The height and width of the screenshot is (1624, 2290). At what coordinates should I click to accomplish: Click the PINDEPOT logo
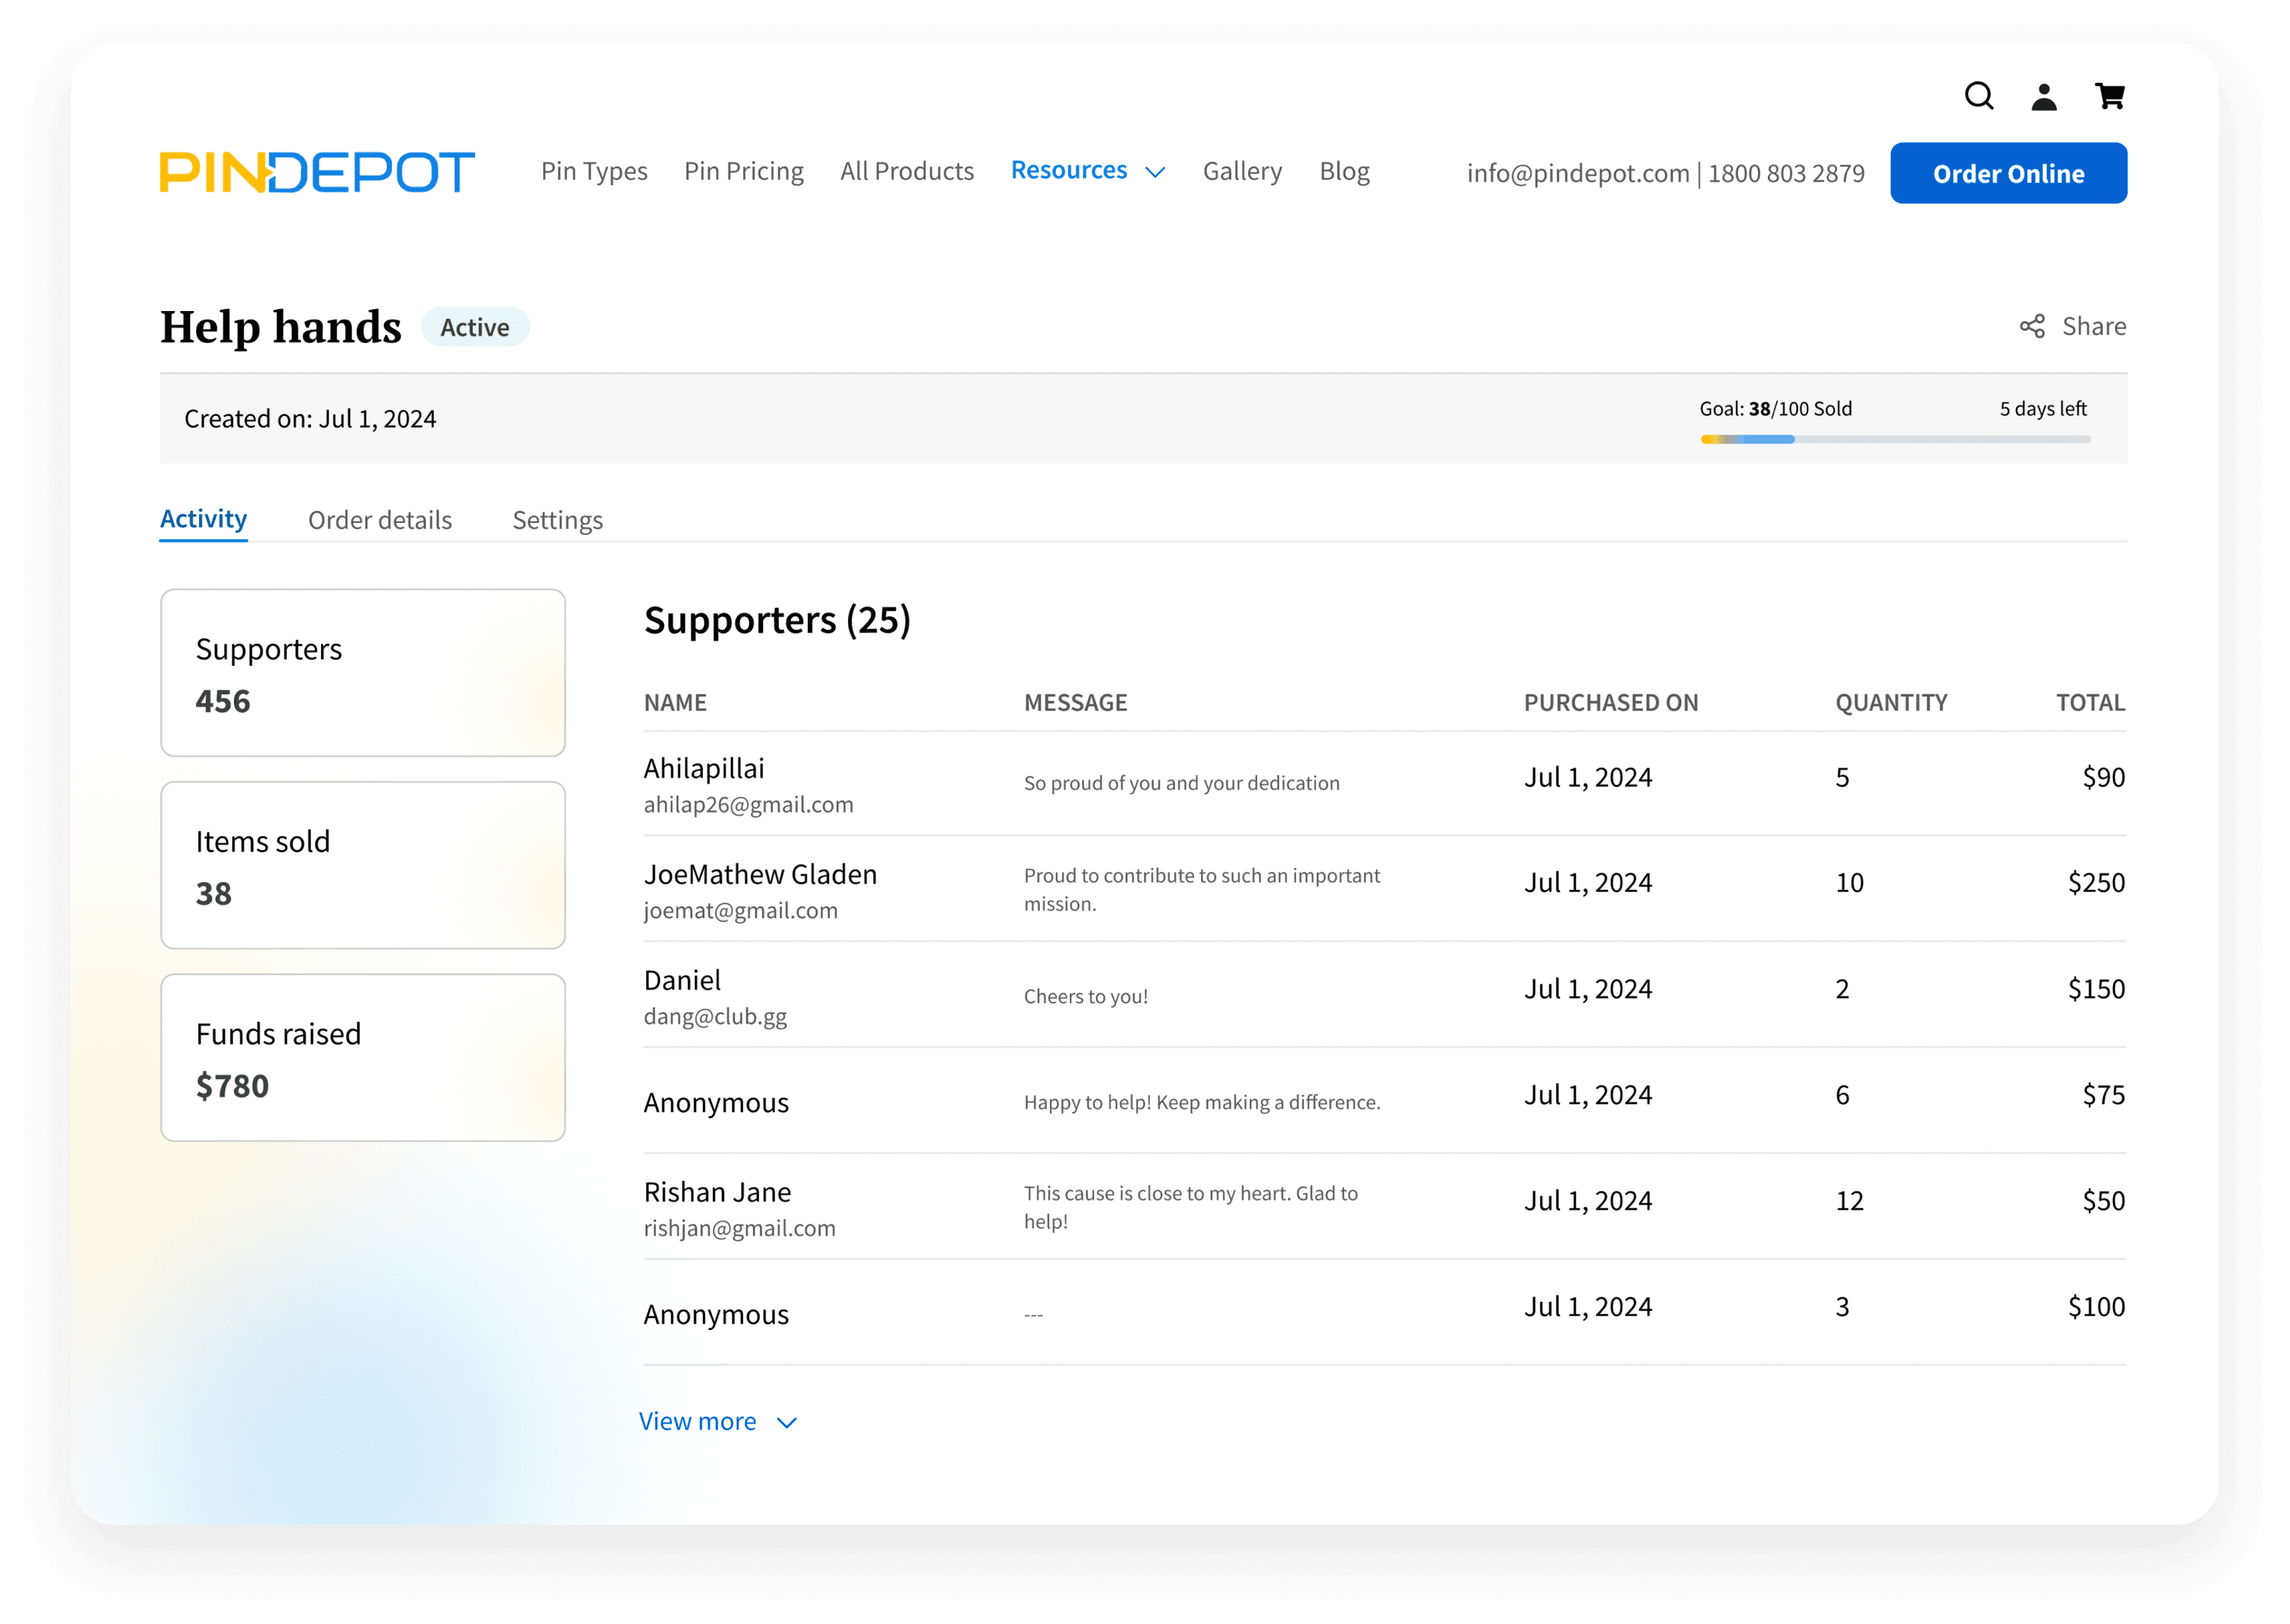click(317, 172)
